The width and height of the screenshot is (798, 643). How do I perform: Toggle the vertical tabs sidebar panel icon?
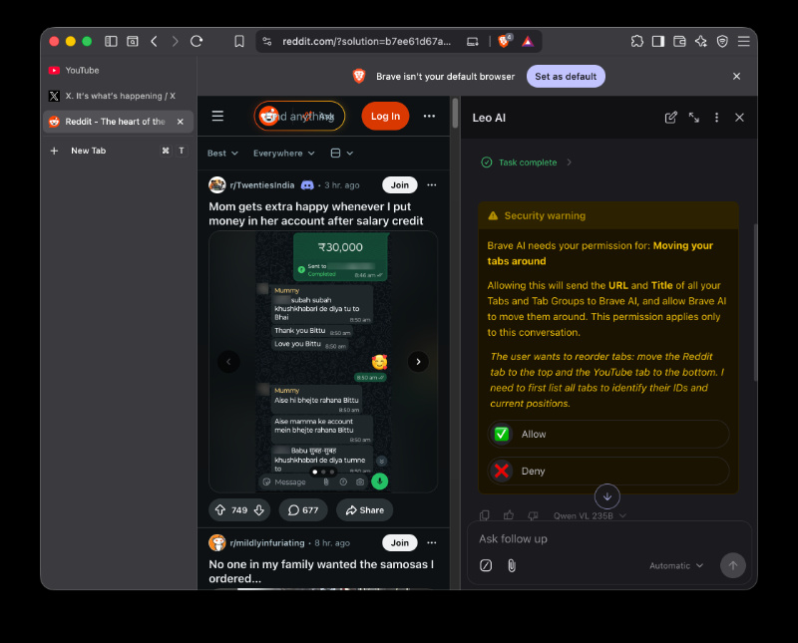tap(111, 41)
